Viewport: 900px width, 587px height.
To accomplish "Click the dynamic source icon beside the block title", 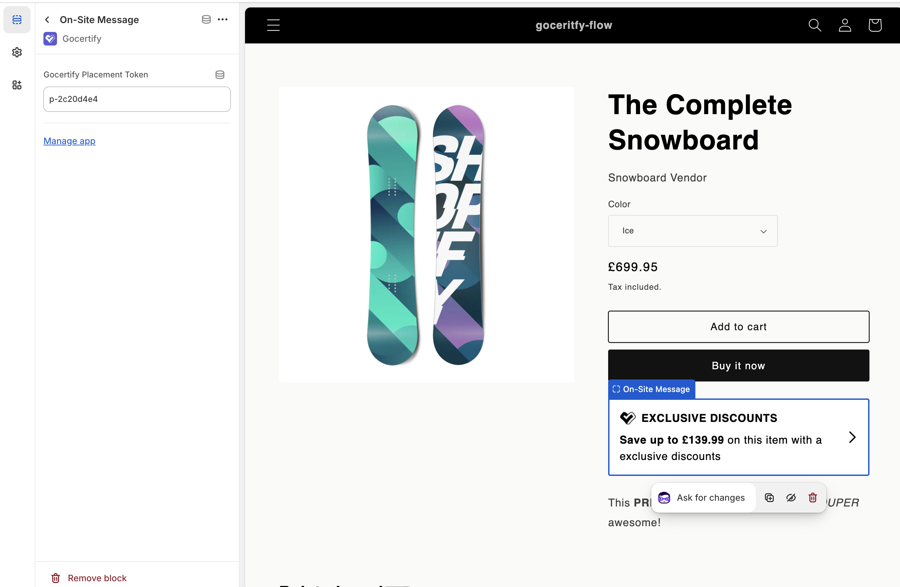I will pos(206,19).
